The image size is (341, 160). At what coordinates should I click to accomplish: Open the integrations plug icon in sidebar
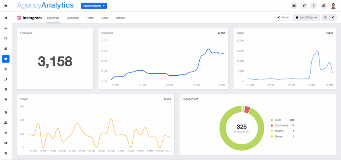[x=6, y=133]
